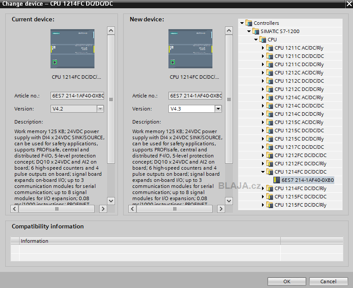Select CPU 1215C DC/DC/DC tree item
353x288 pixels.
pyautogui.click(x=299, y=131)
